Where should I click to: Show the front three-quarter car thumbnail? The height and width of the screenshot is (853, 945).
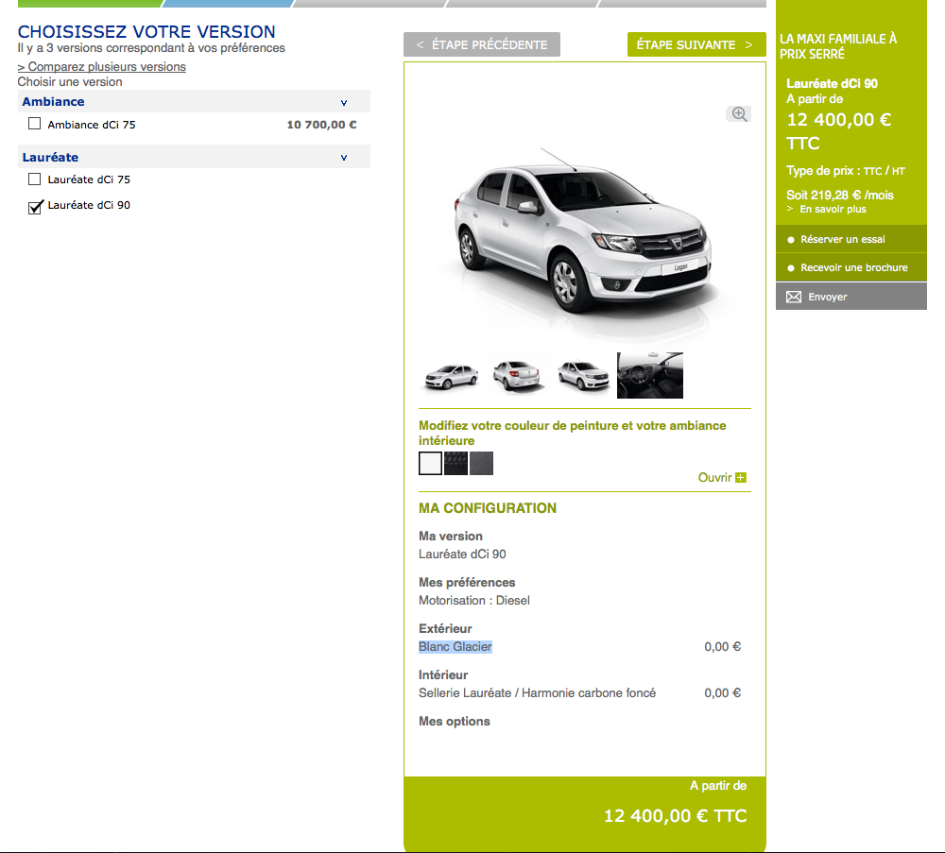point(583,376)
